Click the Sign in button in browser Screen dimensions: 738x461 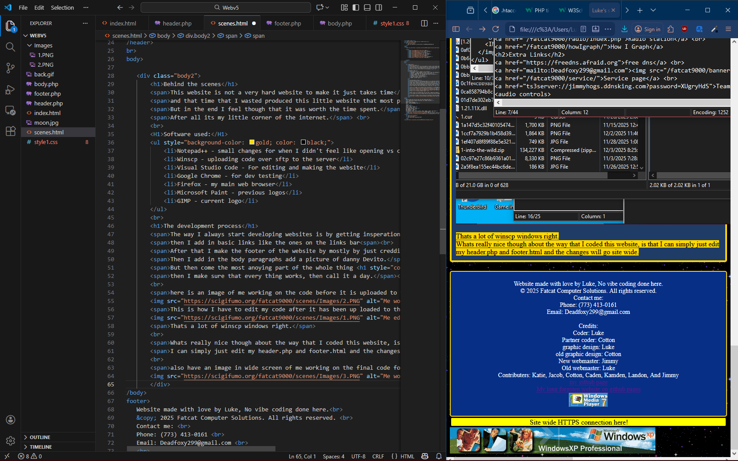click(648, 29)
